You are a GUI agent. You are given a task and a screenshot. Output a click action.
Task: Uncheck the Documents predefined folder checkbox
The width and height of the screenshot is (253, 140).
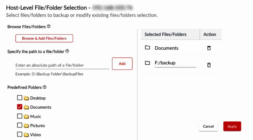click(20, 107)
